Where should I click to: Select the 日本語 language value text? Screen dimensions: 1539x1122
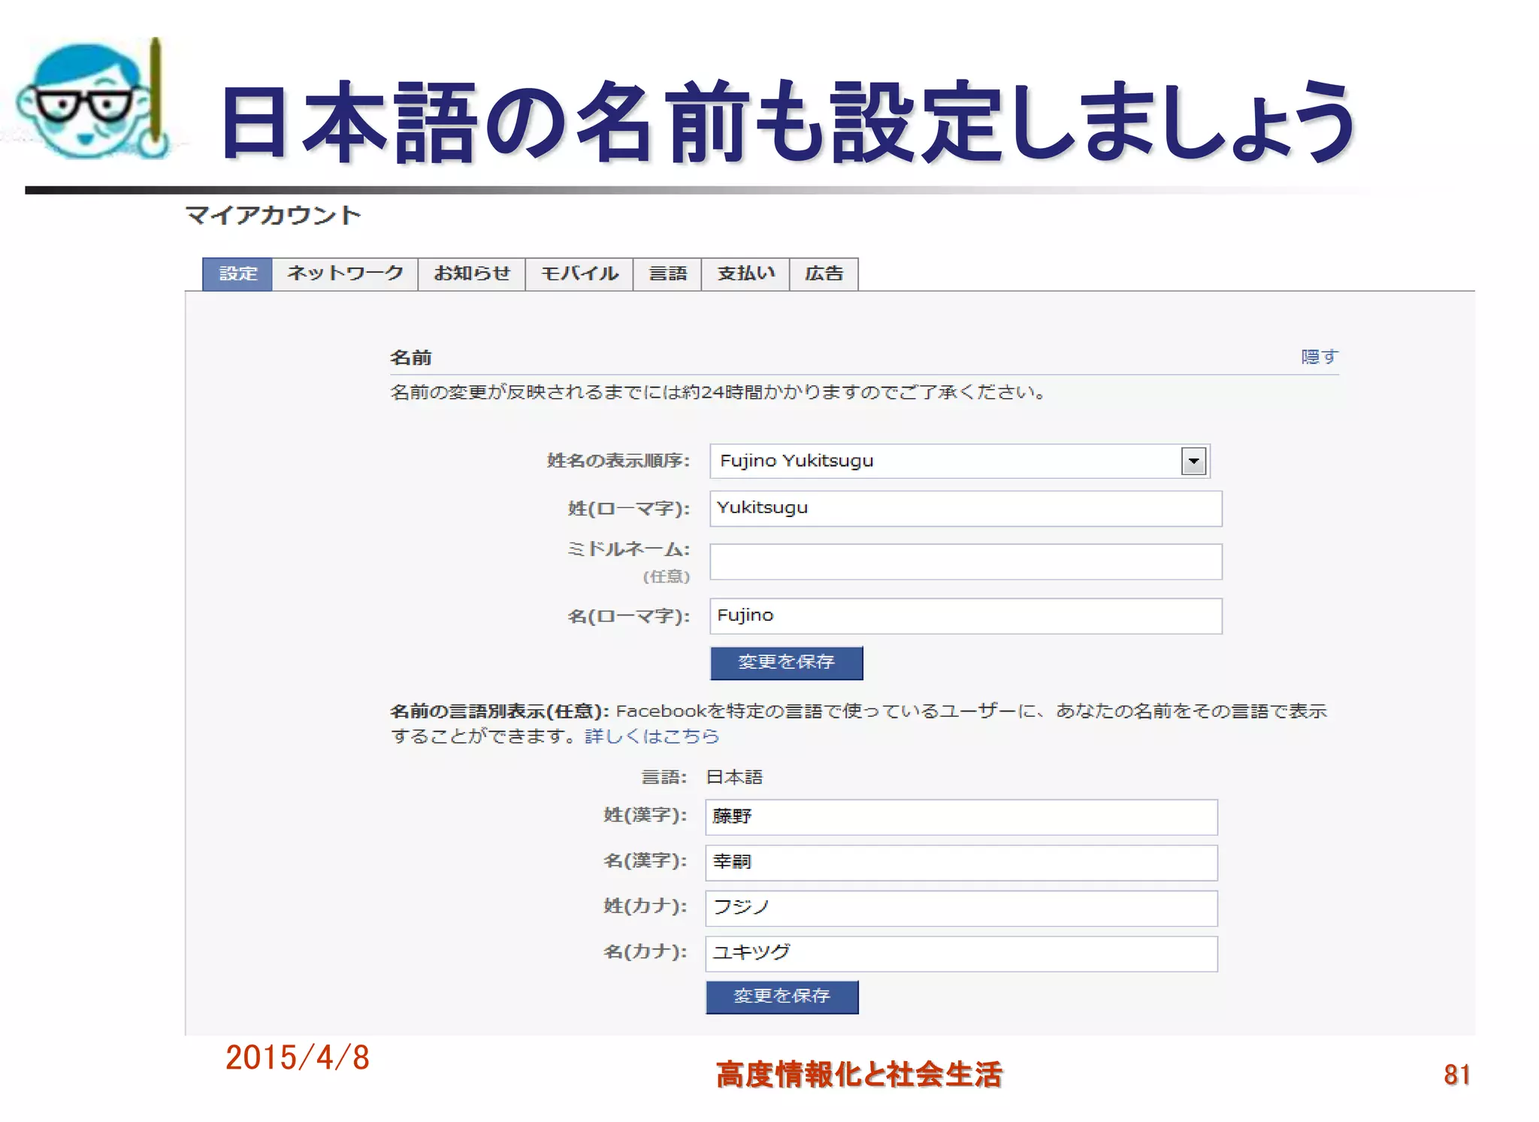pyautogui.click(x=734, y=777)
